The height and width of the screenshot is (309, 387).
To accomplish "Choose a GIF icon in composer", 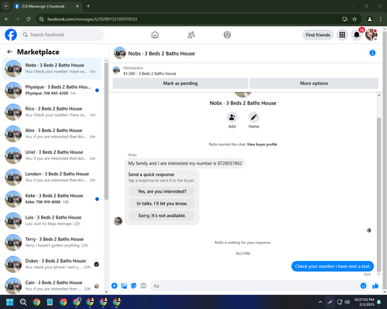I will [143, 286].
